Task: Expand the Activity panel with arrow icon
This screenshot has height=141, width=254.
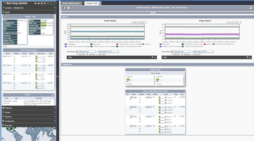Action: [x=53, y=95]
